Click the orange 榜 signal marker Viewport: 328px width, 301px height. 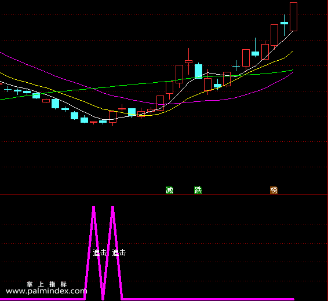click(274, 190)
